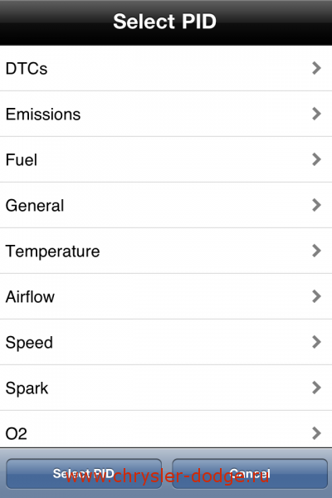Click the chevron next to General
This screenshot has height=498, width=332.
316,205
